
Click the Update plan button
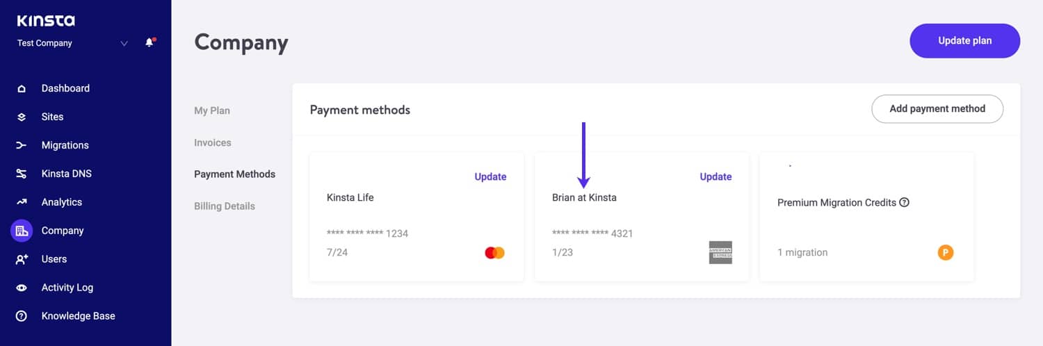pyautogui.click(x=965, y=41)
